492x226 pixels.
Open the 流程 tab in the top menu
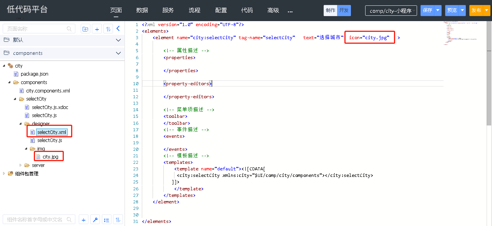point(194,10)
